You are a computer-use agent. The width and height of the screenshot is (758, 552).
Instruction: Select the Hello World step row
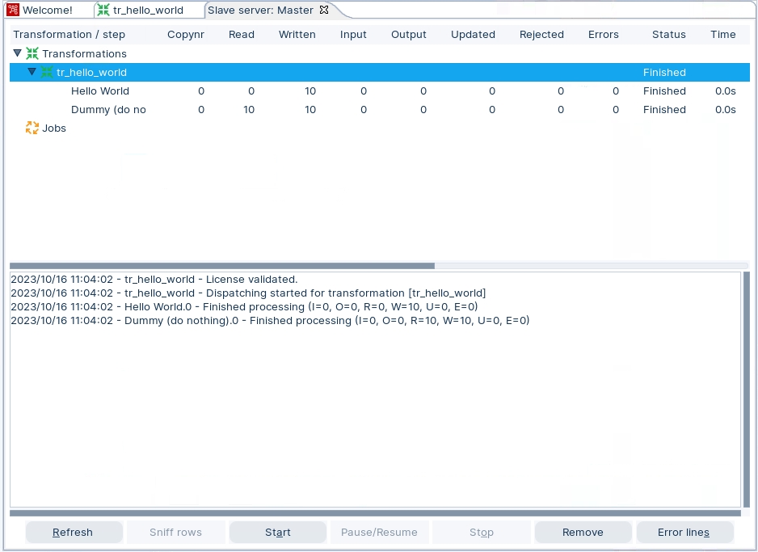tap(100, 91)
